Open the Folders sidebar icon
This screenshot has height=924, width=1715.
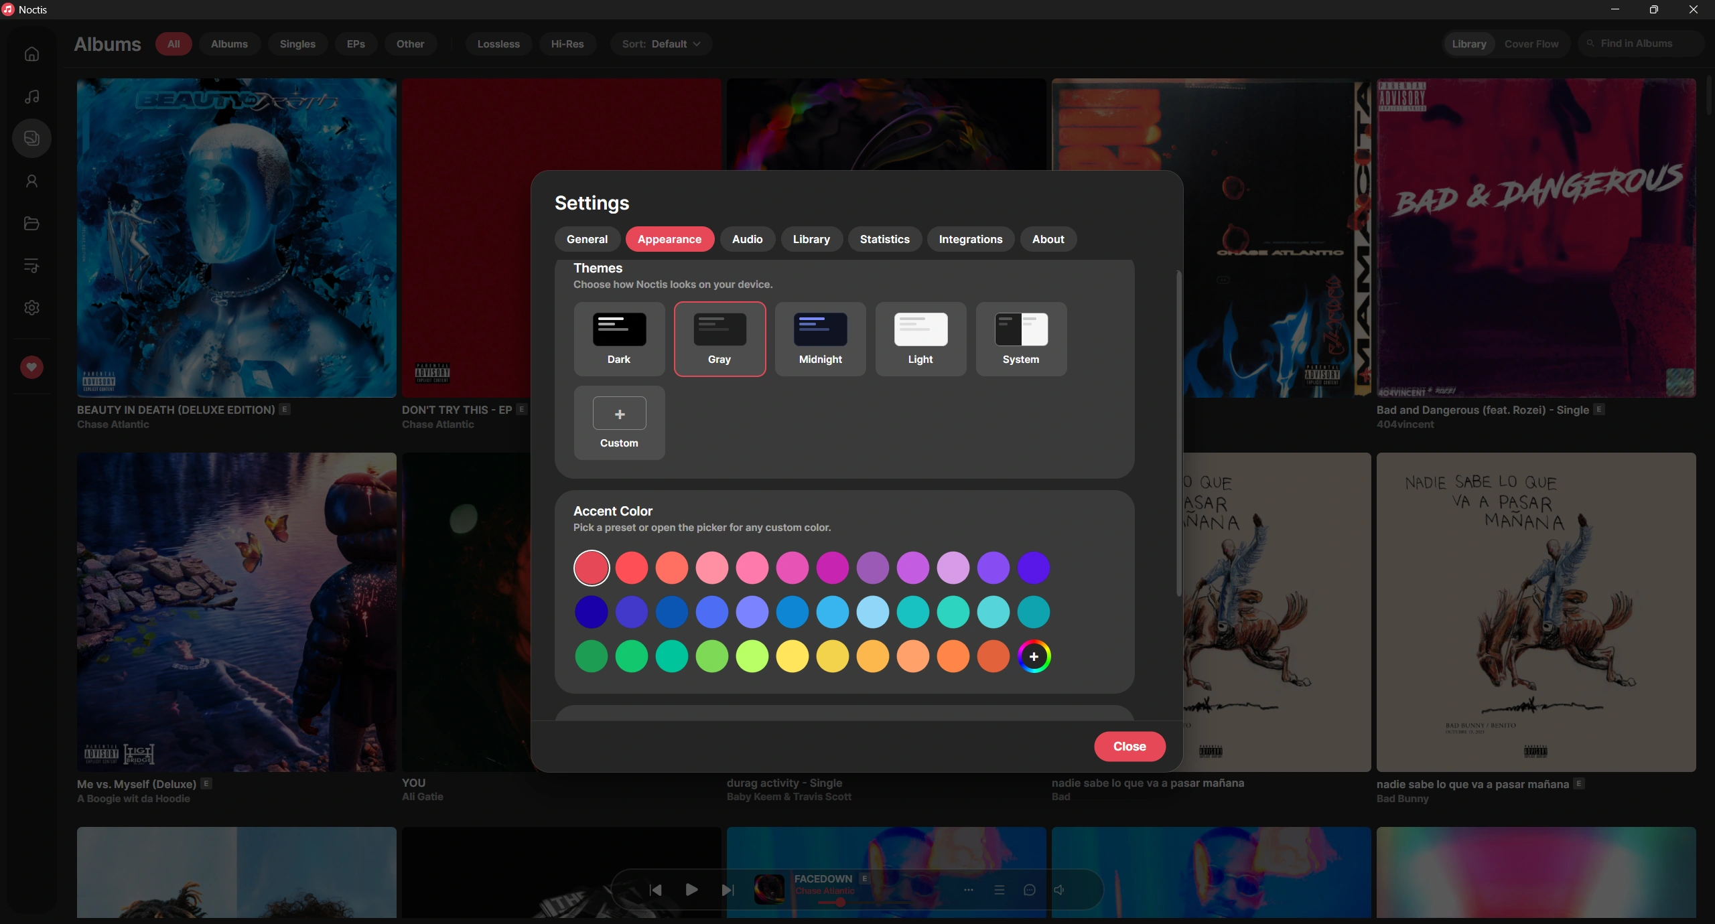[x=31, y=223]
